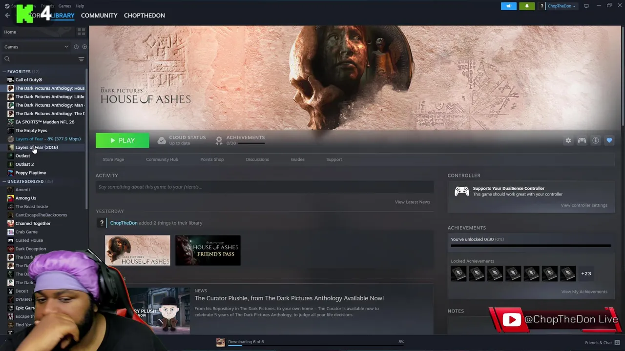Open the Help menu

[80, 6]
